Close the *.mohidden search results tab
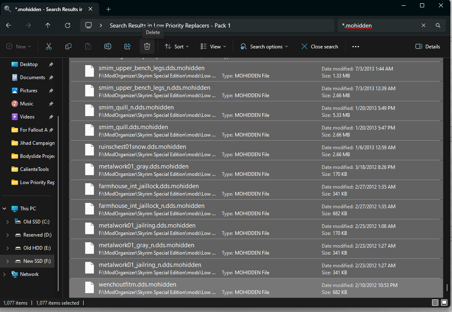 (90, 9)
